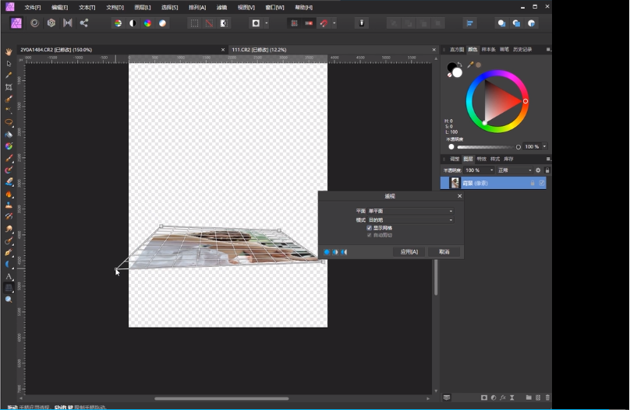
Task: Open the snapping options dropdown arrow
Action: pyautogui.click(x=334, y=23)
